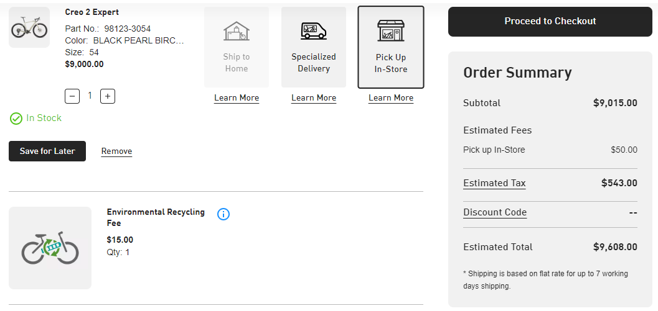658x311 pixels.
Task: Click the Specialized Delivery van icon
Action: point(314,30)
